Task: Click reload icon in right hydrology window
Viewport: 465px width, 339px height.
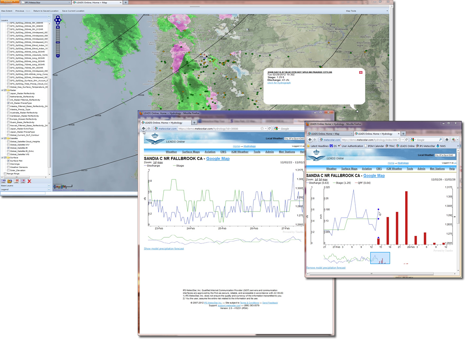Action: (x=406, y=140)
